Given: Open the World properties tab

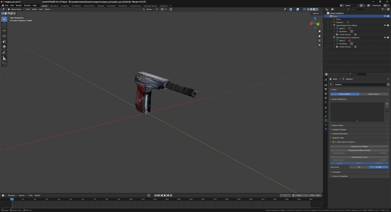Looking at the screenshot, I should point(326,102).
